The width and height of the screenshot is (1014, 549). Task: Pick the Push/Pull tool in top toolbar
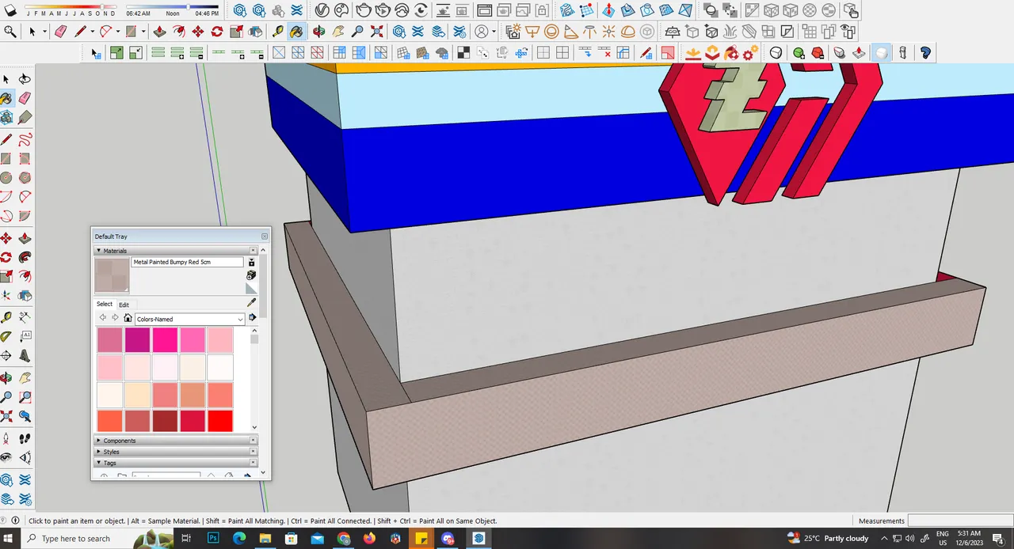tap(158, 32)
